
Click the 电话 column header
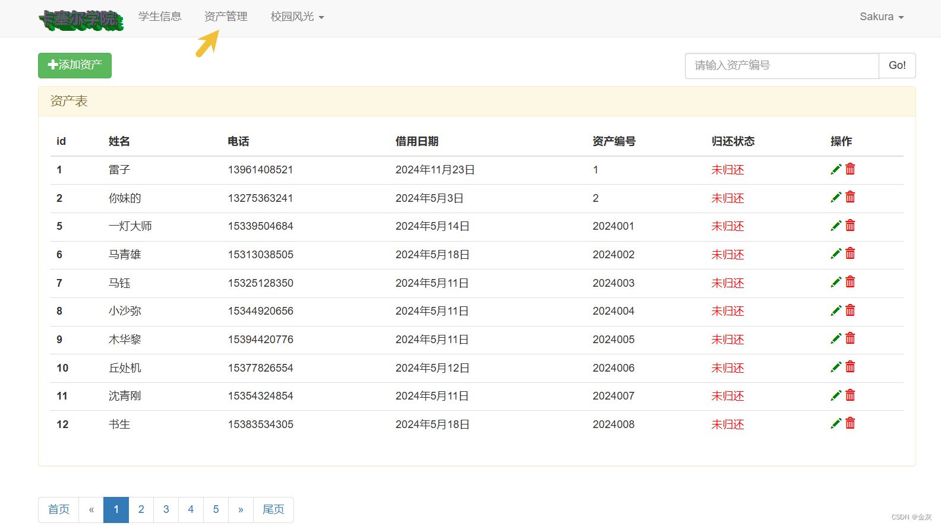239,141
